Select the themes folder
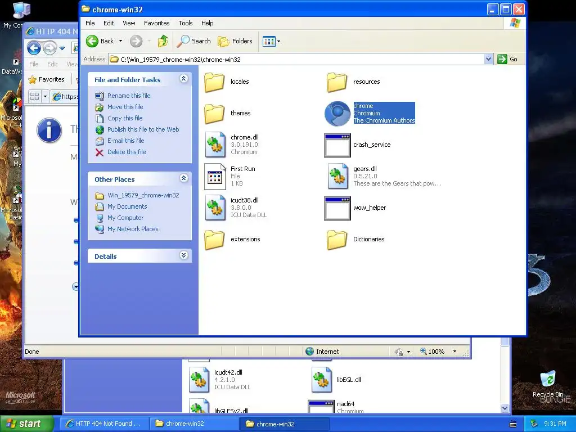The height and width of the screenshot is (432, 576). tap(214, 113)
